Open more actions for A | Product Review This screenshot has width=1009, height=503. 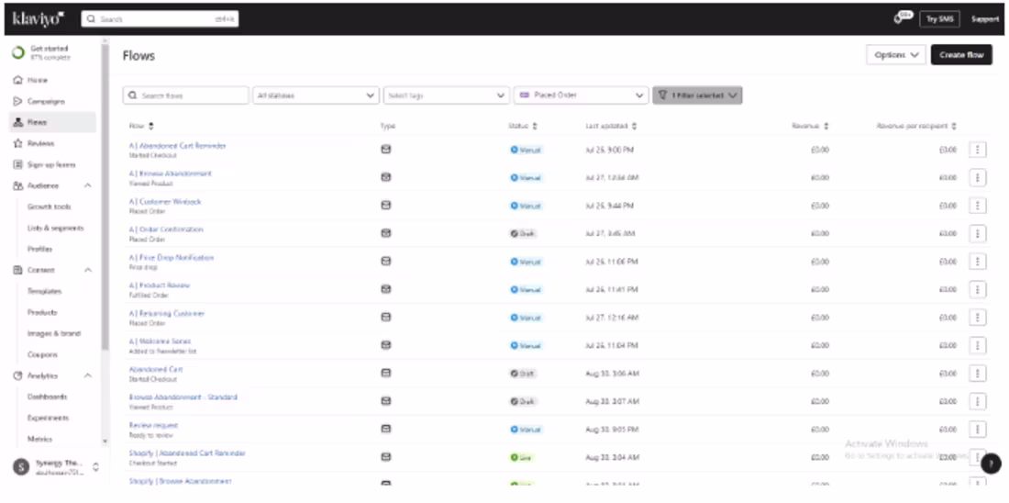(978, 289)
